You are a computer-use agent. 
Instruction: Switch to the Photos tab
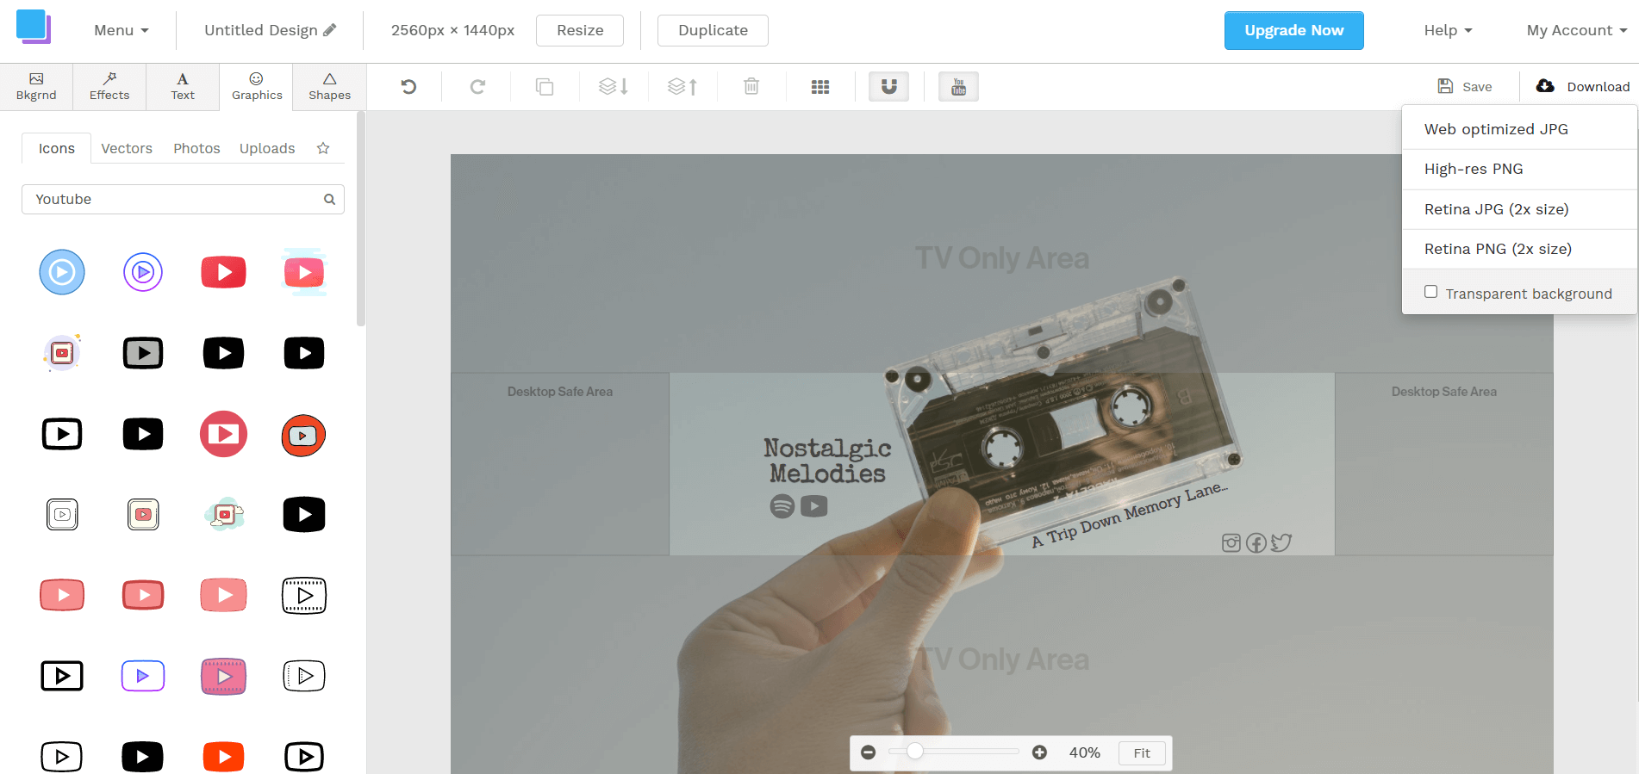pyautogui.click(x=196, y=148)
